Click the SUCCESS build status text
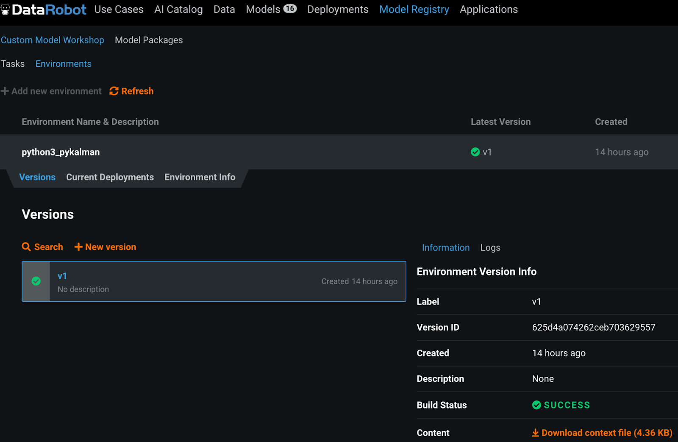This screenshot has height=442, width=678. coord(567,405)
